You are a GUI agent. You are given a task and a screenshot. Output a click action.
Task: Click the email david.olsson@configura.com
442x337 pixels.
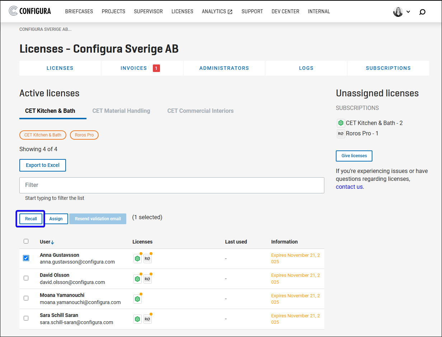(72, 282)
